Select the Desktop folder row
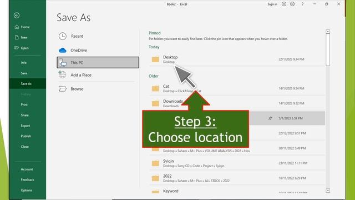This screenshot has width=355, height=200. [x=237, y=59]
